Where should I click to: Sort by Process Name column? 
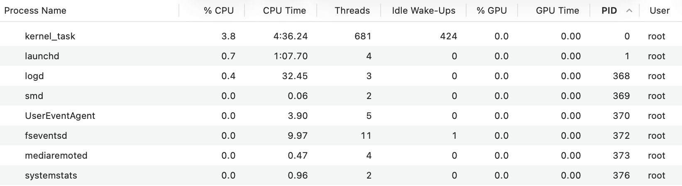click(35, 11)
